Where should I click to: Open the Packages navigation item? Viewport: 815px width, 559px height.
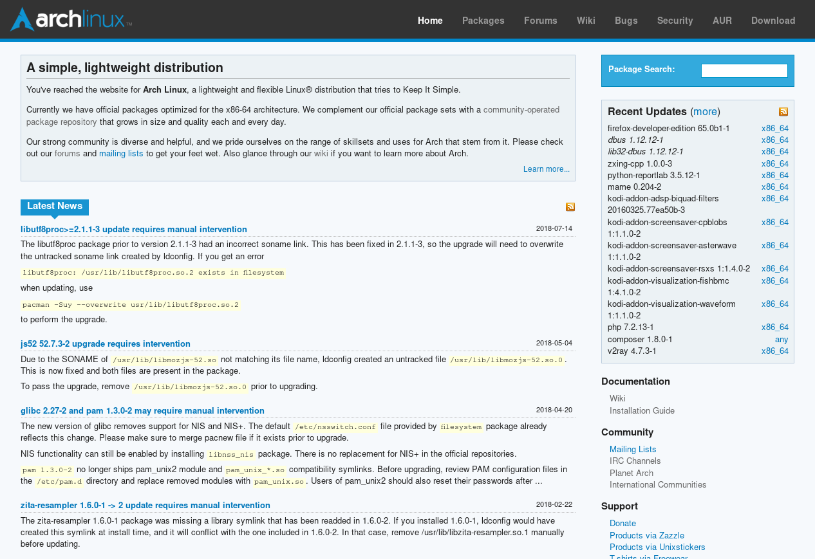click(483, 21)
